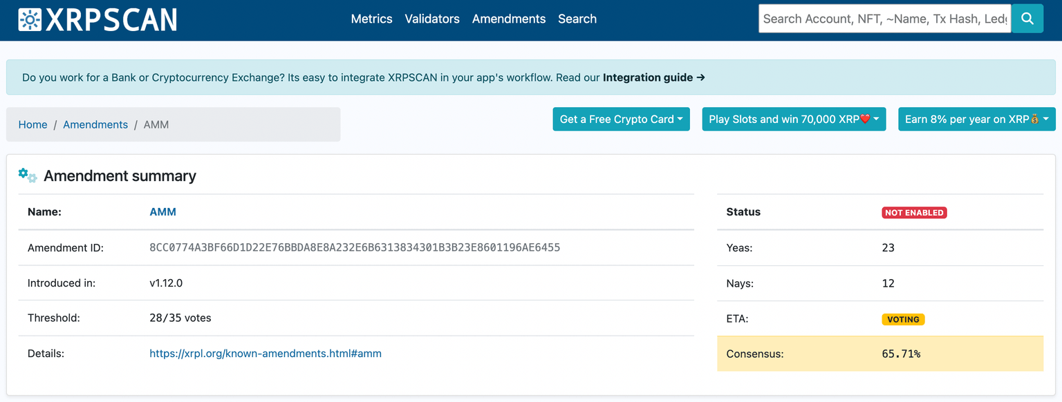Go to Validators in the top navigation
This screenshot has width=1062, height=402.
pos(432,19)
